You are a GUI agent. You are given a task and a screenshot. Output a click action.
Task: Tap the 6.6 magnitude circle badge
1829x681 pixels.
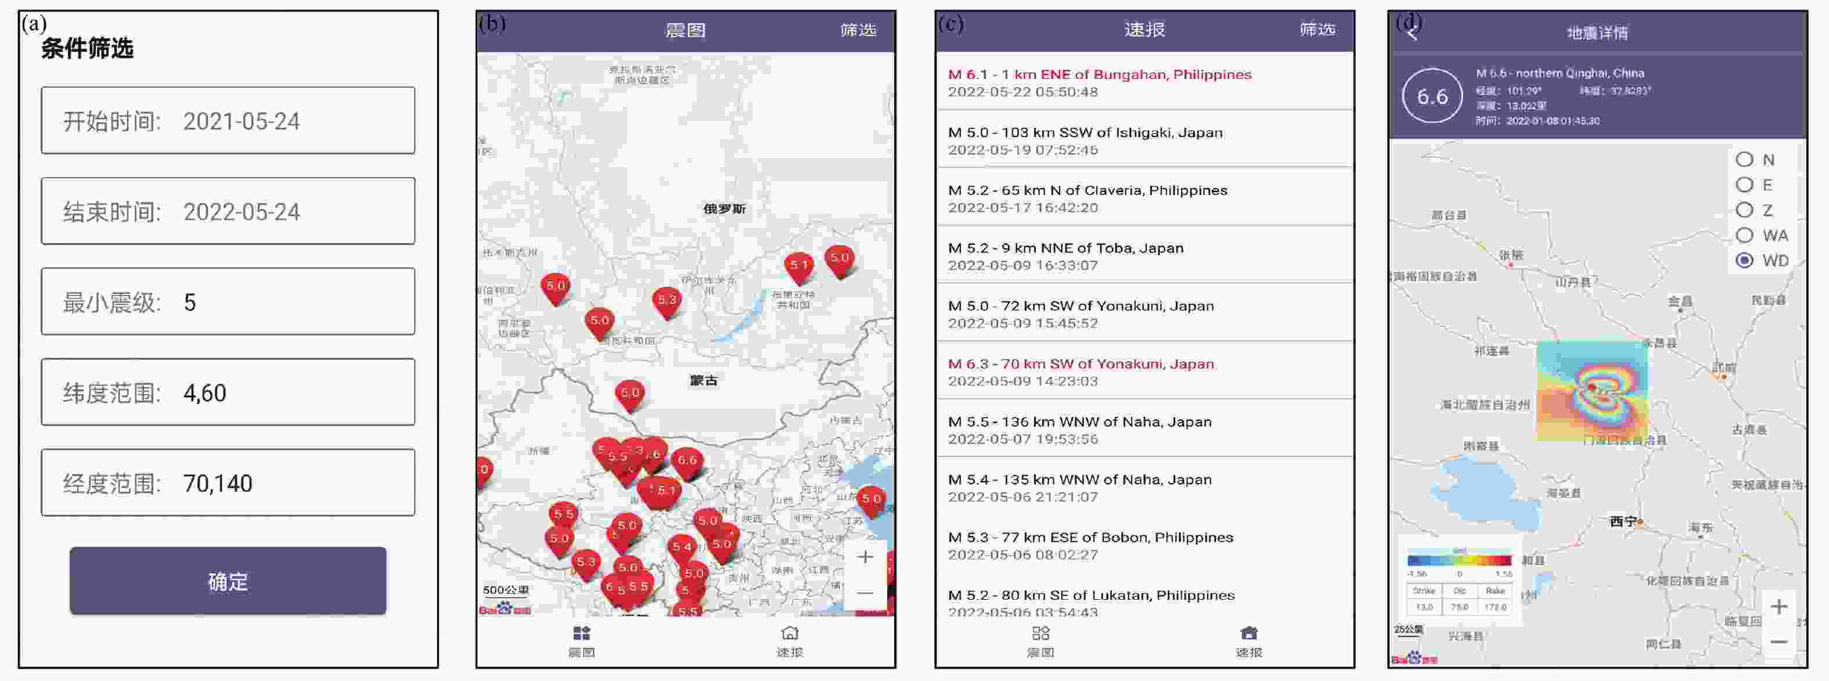[1432, 96]
